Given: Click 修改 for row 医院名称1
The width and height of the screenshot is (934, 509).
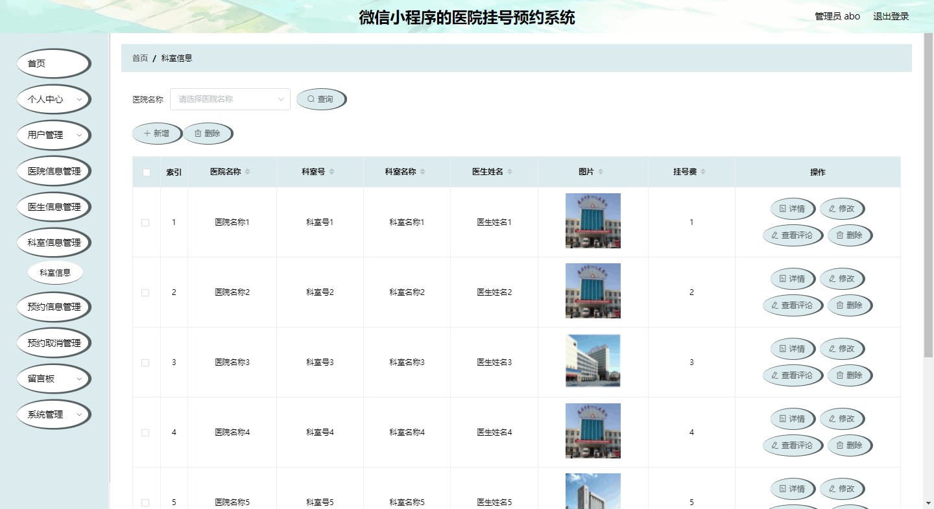Looking at the screenshot, I should pyautogui.click(x=842, y=209).
